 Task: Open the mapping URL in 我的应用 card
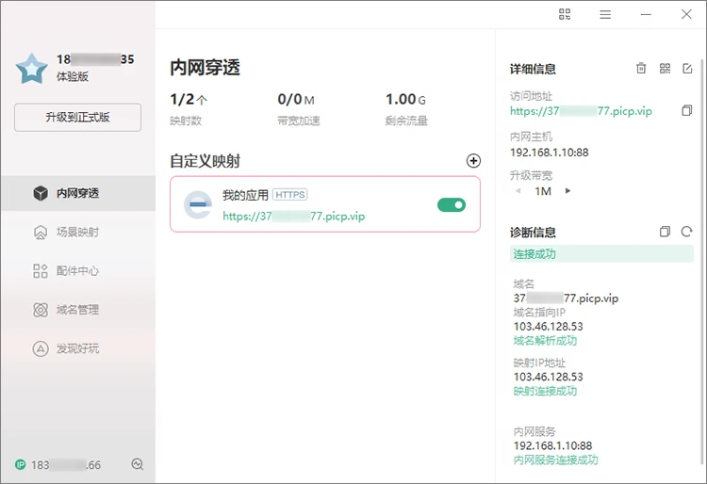point(293,217)
